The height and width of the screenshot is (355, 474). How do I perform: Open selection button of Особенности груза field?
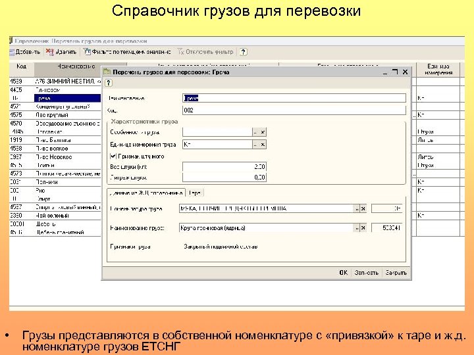click(x=255, y=132)
